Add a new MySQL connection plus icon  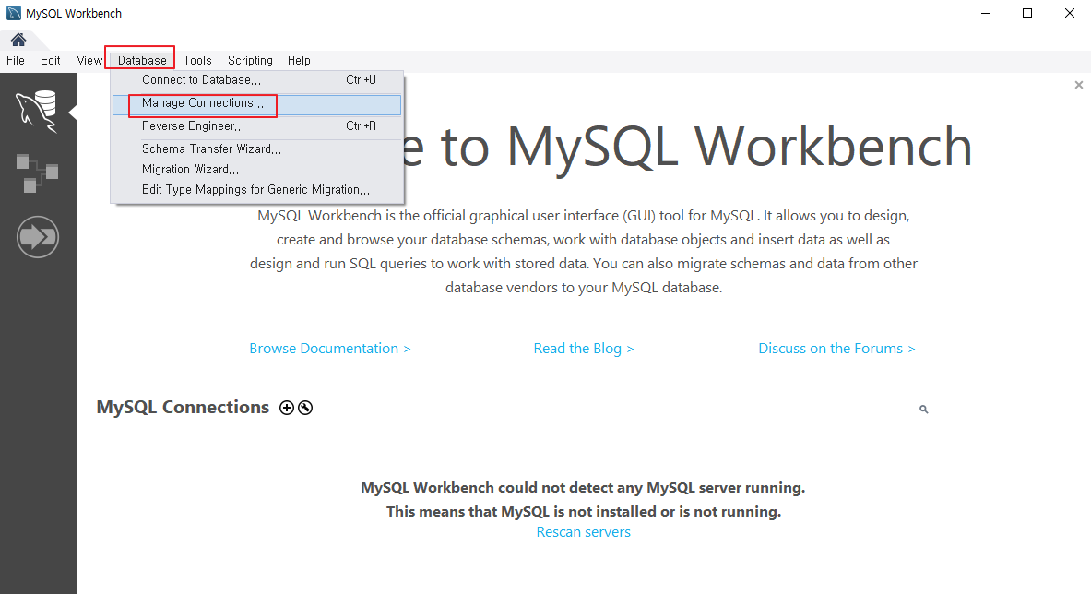pos(287,408)
